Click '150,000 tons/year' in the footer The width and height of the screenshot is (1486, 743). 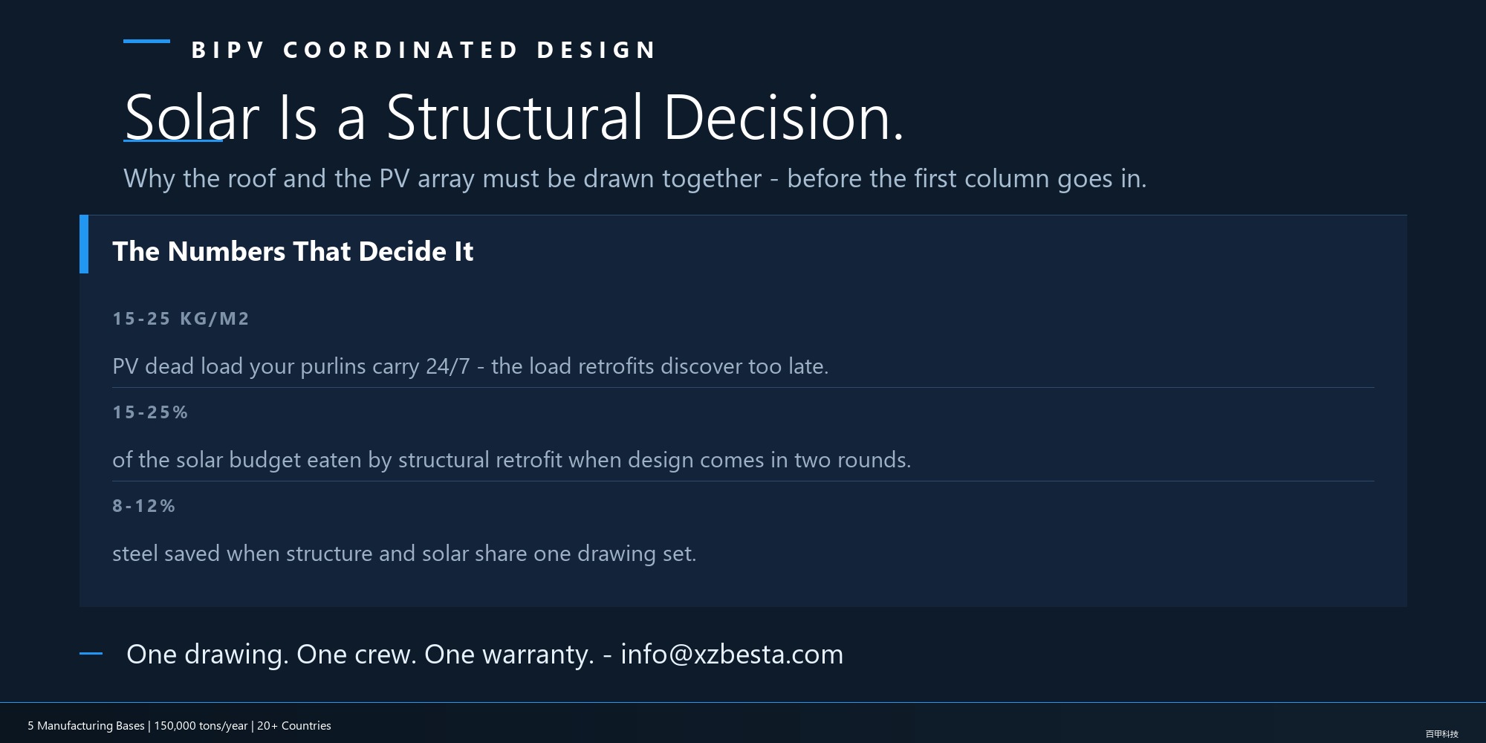pyautogui.click(x=201, y=726)
